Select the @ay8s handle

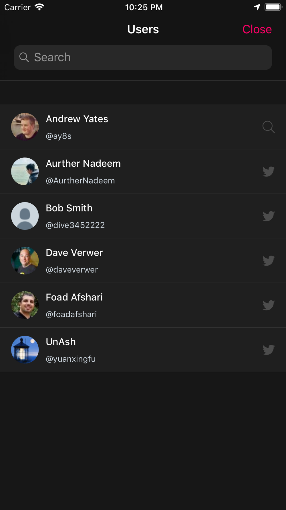(59, 136)
